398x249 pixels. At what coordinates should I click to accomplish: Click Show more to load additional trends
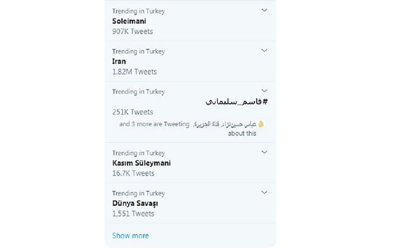[130, 236]
